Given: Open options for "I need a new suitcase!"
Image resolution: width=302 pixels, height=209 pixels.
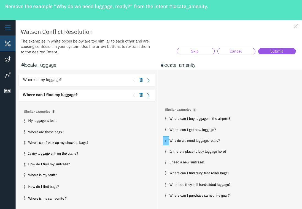Looking at the screenshot, I should pyautogui.click(x=166, y=162).
